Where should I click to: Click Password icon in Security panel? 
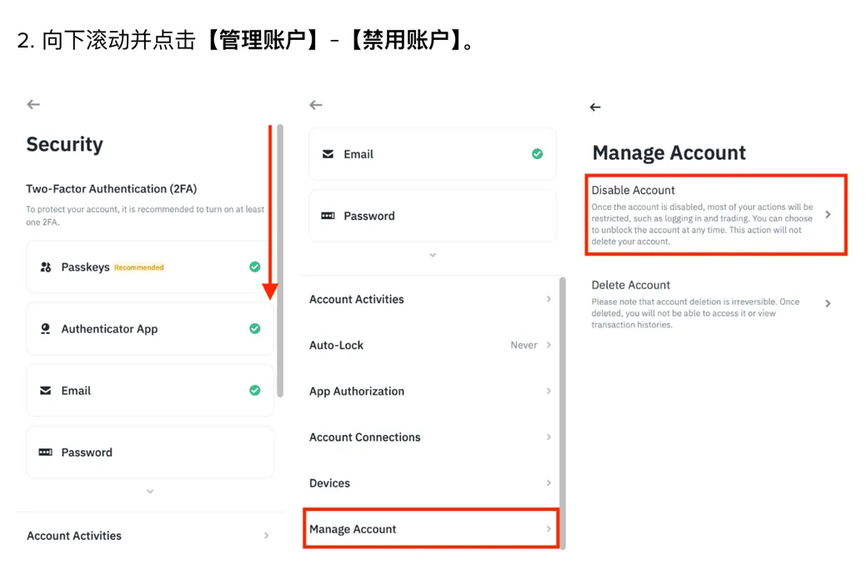(x=45, y=452)
